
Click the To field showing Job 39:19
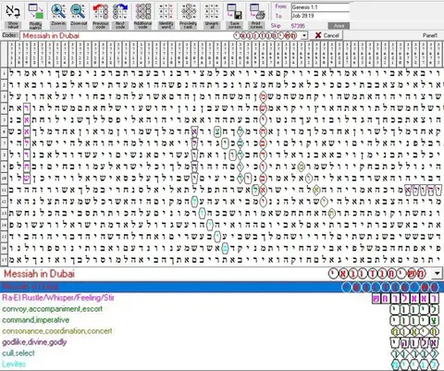[x=320, y=16]
